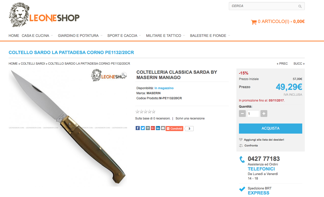Focus the Cerca search field
Viewport: 324px width, 197px height.
[263, 6]
